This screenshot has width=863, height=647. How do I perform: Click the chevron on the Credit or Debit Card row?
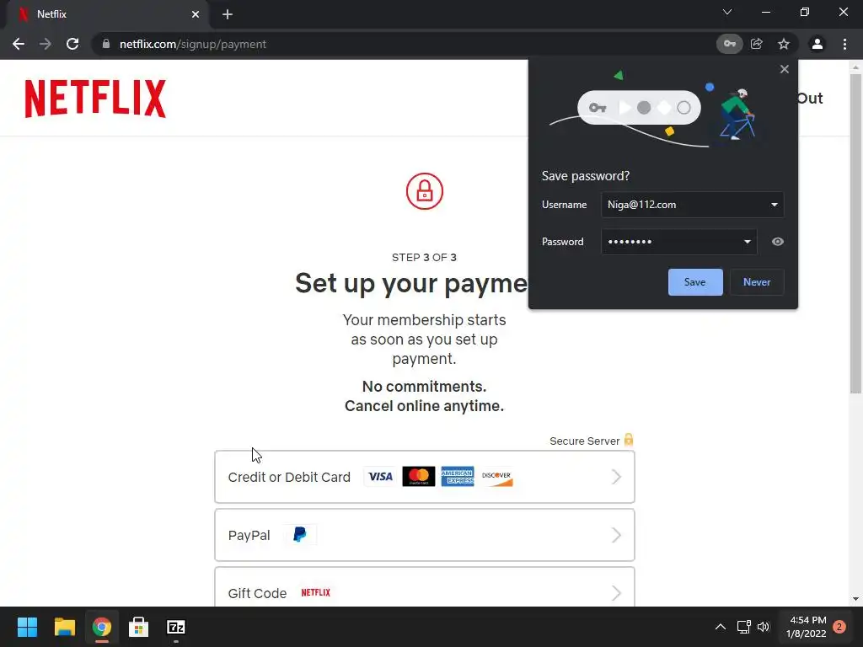click(x=616, y=477)
